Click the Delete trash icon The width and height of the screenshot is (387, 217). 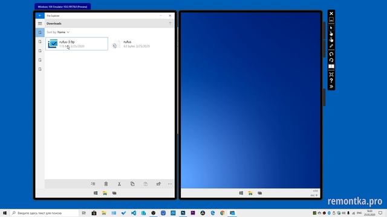click(106, 184)
